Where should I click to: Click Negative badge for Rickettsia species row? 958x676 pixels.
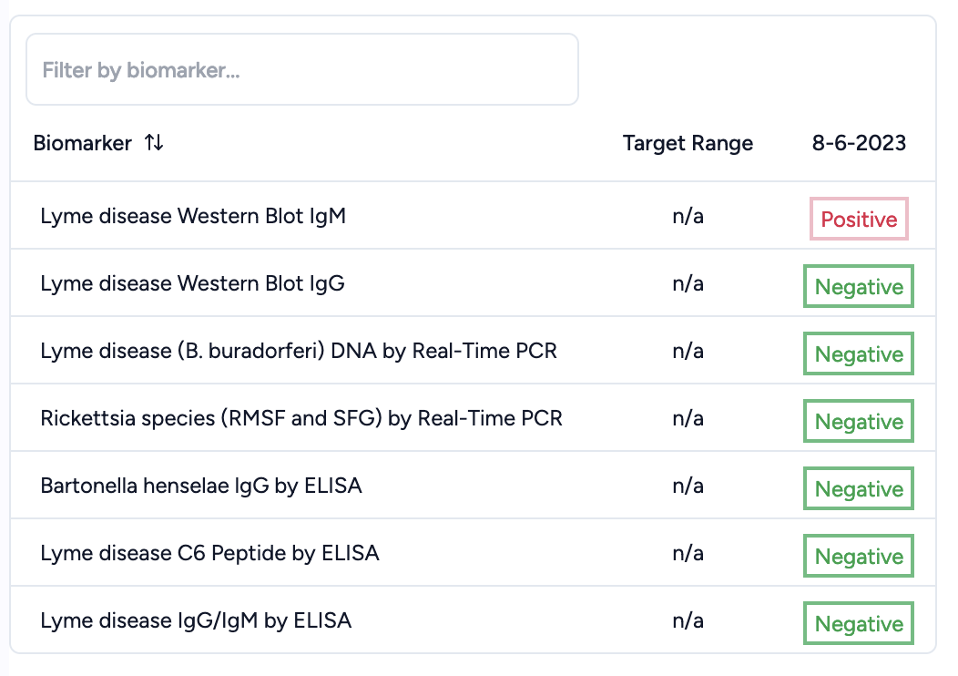click(859, 422)
